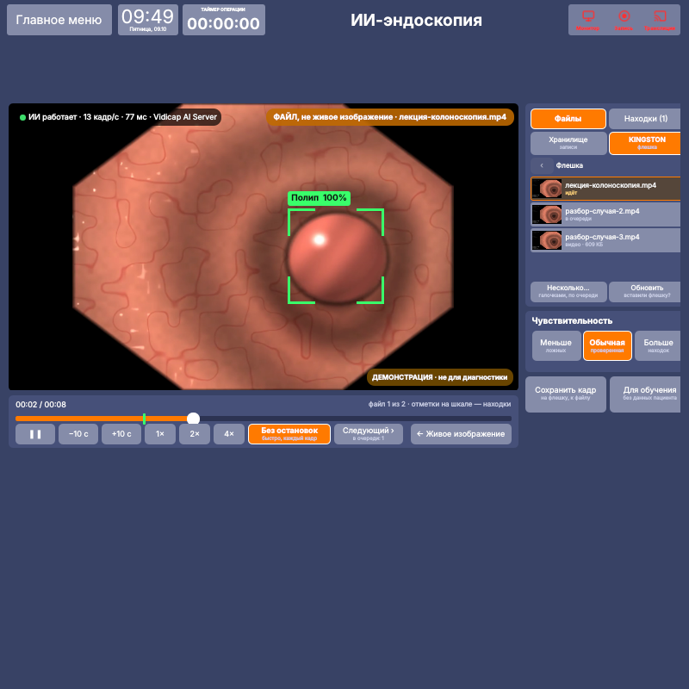
Task: Open the Несколько... multi-select option
Action: pos(568,292)
